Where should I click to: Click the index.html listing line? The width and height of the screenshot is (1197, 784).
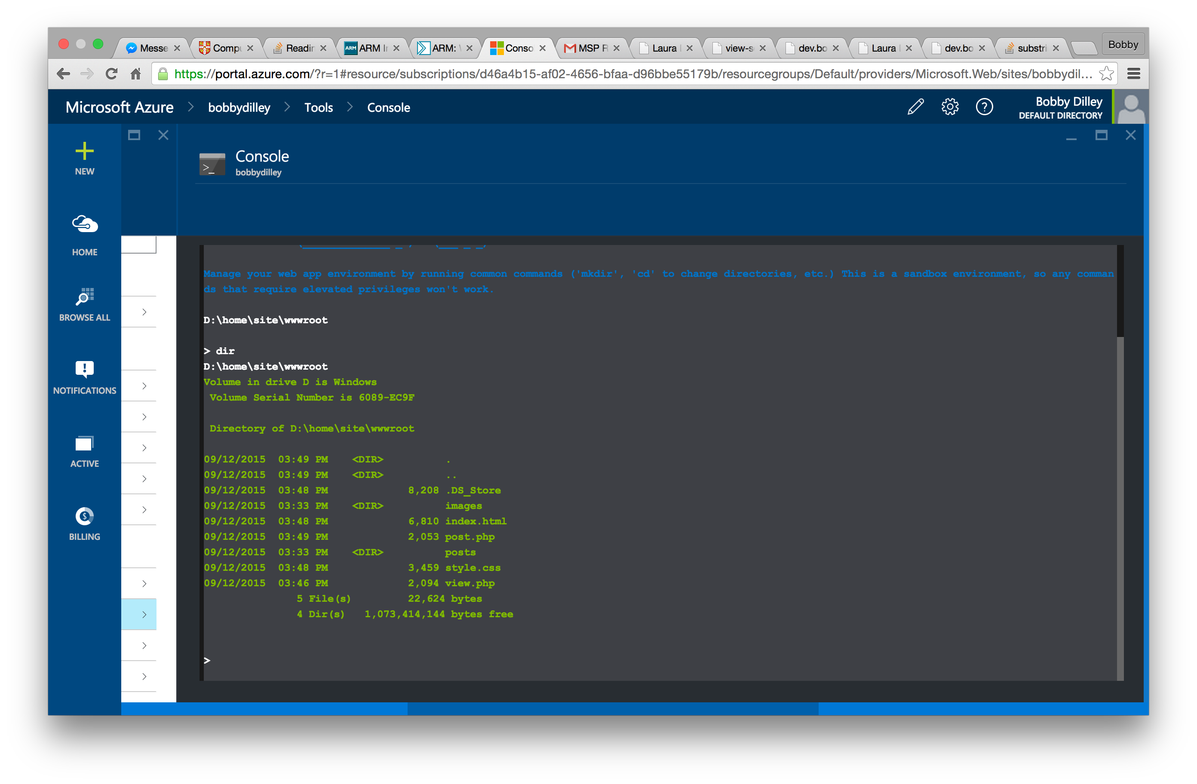point(355,521)
